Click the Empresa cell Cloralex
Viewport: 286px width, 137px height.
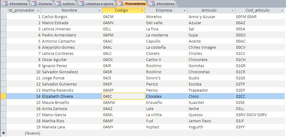click(x=166, y=96)
